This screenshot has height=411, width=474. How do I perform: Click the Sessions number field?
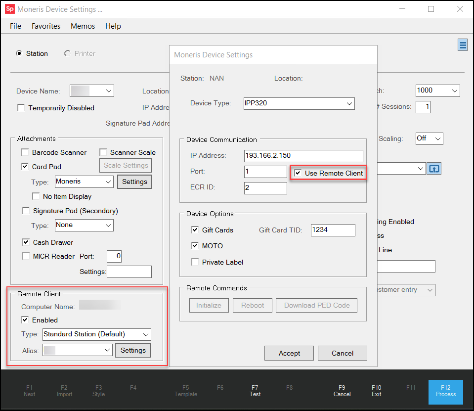(423, 107)
